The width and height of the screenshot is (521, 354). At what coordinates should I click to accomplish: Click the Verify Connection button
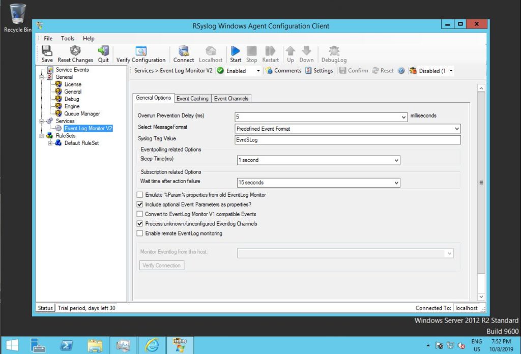pyautogui.click(x=161, y=265)
